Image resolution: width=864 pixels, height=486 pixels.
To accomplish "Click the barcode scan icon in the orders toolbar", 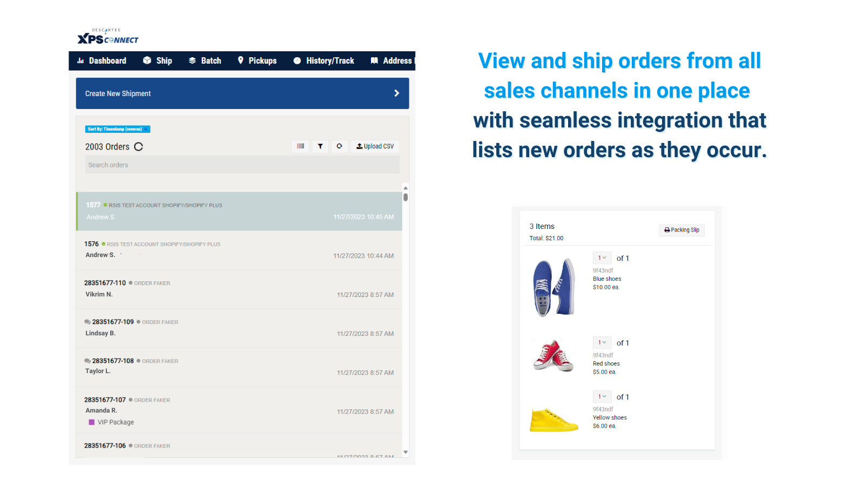I will click(300, 146).
